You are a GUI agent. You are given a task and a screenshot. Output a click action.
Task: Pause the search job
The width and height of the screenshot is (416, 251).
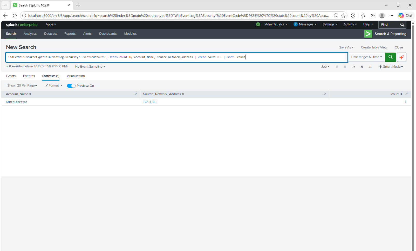[x=337, y=67]
